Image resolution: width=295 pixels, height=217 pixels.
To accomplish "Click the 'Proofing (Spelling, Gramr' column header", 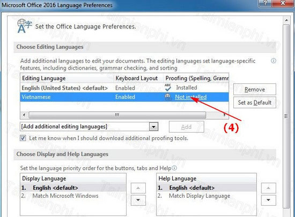I will [x=196, y=78].
